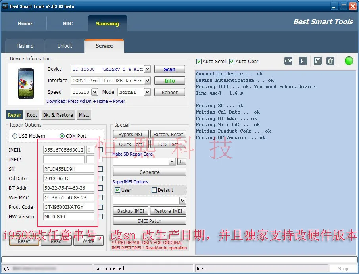
Task: Click the Backup IMEI button
Action: (x=131, y=211)
